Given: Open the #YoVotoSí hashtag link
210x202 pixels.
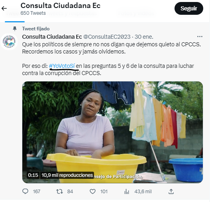Looking at the screenshot, I should click(x=62, y=66).
